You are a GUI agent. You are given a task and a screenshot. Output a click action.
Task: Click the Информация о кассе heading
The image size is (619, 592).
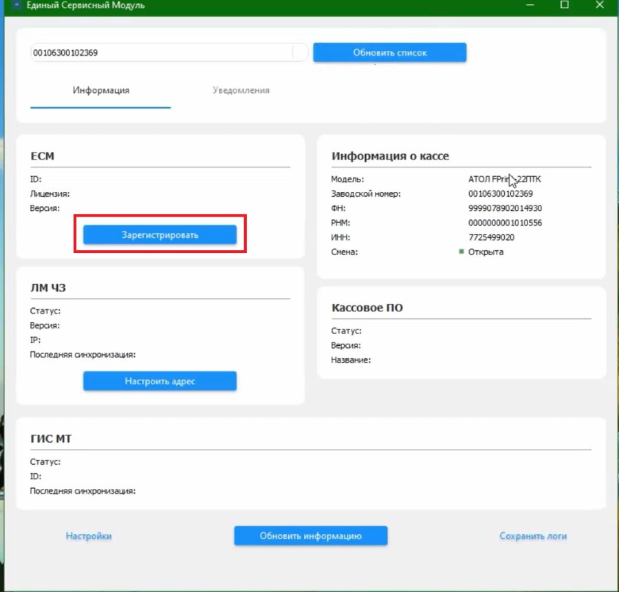(390, 156)
